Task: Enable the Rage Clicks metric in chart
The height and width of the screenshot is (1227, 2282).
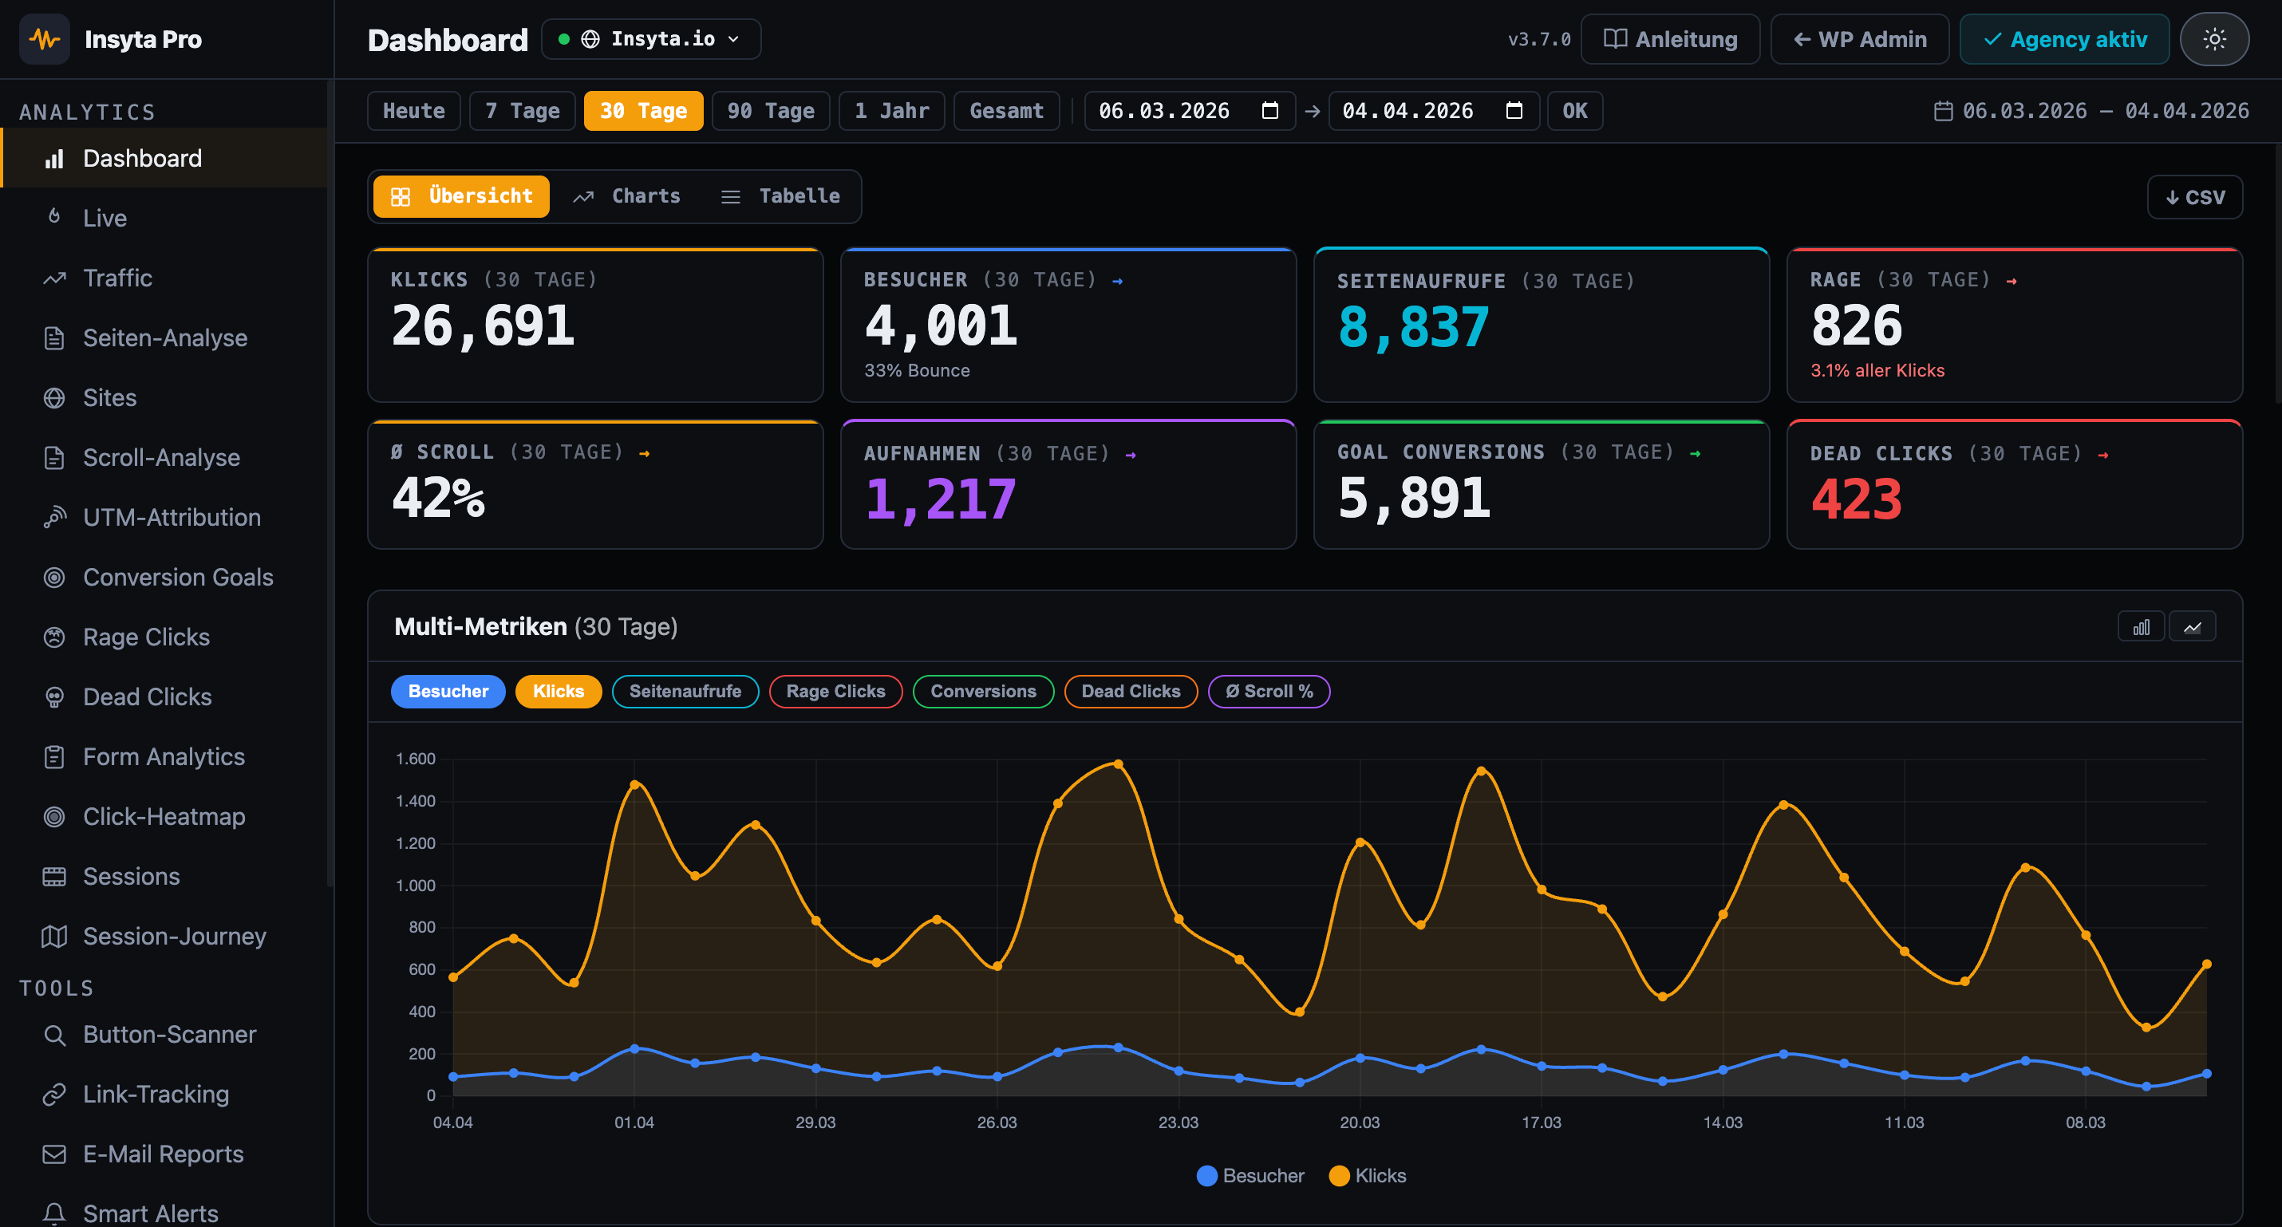Action: pos(835,691)
